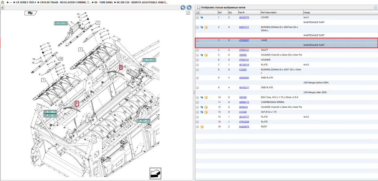Click the blue arrow for BUSHING 84257311 row
378x181 pixels.
(202, 28)
